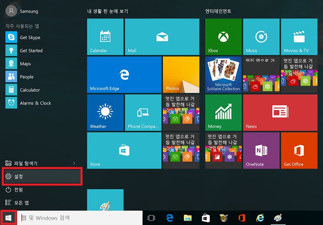Expand the 파일 탐색기 jump list arrow
This screenshot has width=323, height=225.
pyautogui.click(x=74, y=164)
